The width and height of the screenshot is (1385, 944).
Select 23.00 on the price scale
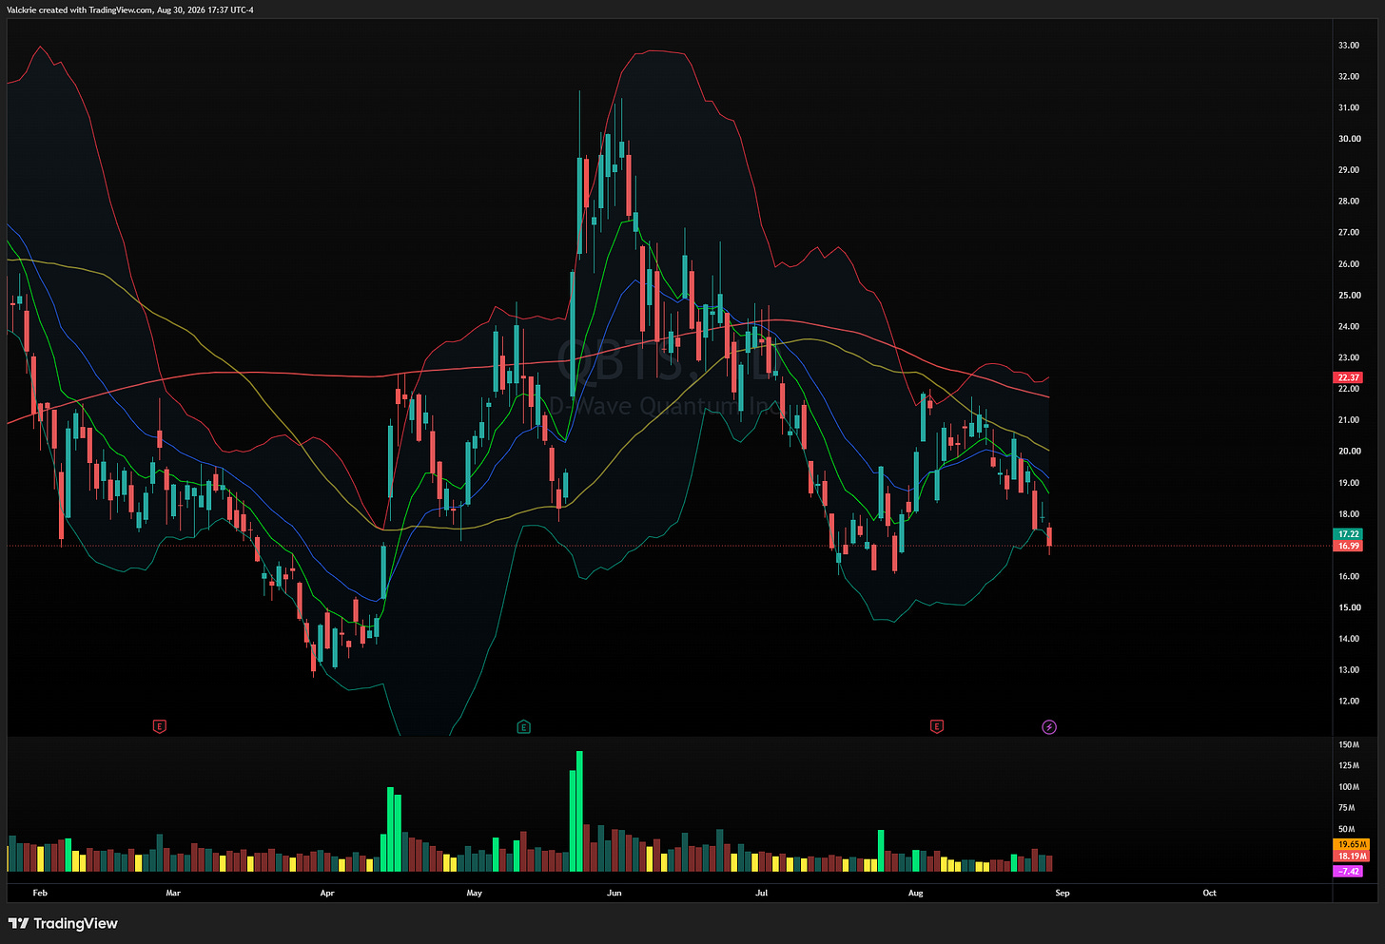point(1349,358)
